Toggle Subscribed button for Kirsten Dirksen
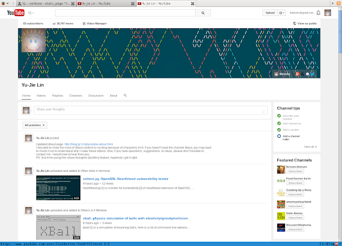The height and width of the screenshot is (246, 342). click(x=295, y=171)
